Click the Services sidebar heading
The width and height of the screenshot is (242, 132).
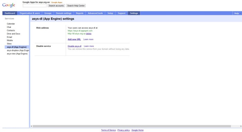point(9,19)
